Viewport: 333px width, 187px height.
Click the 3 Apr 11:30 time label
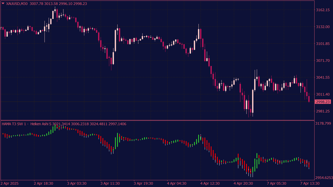pyautogui.click(x=110, y=183)
